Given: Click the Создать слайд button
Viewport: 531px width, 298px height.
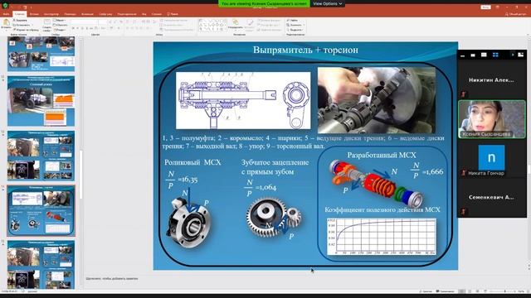Looking at the screenshot, I should [47, 26].
